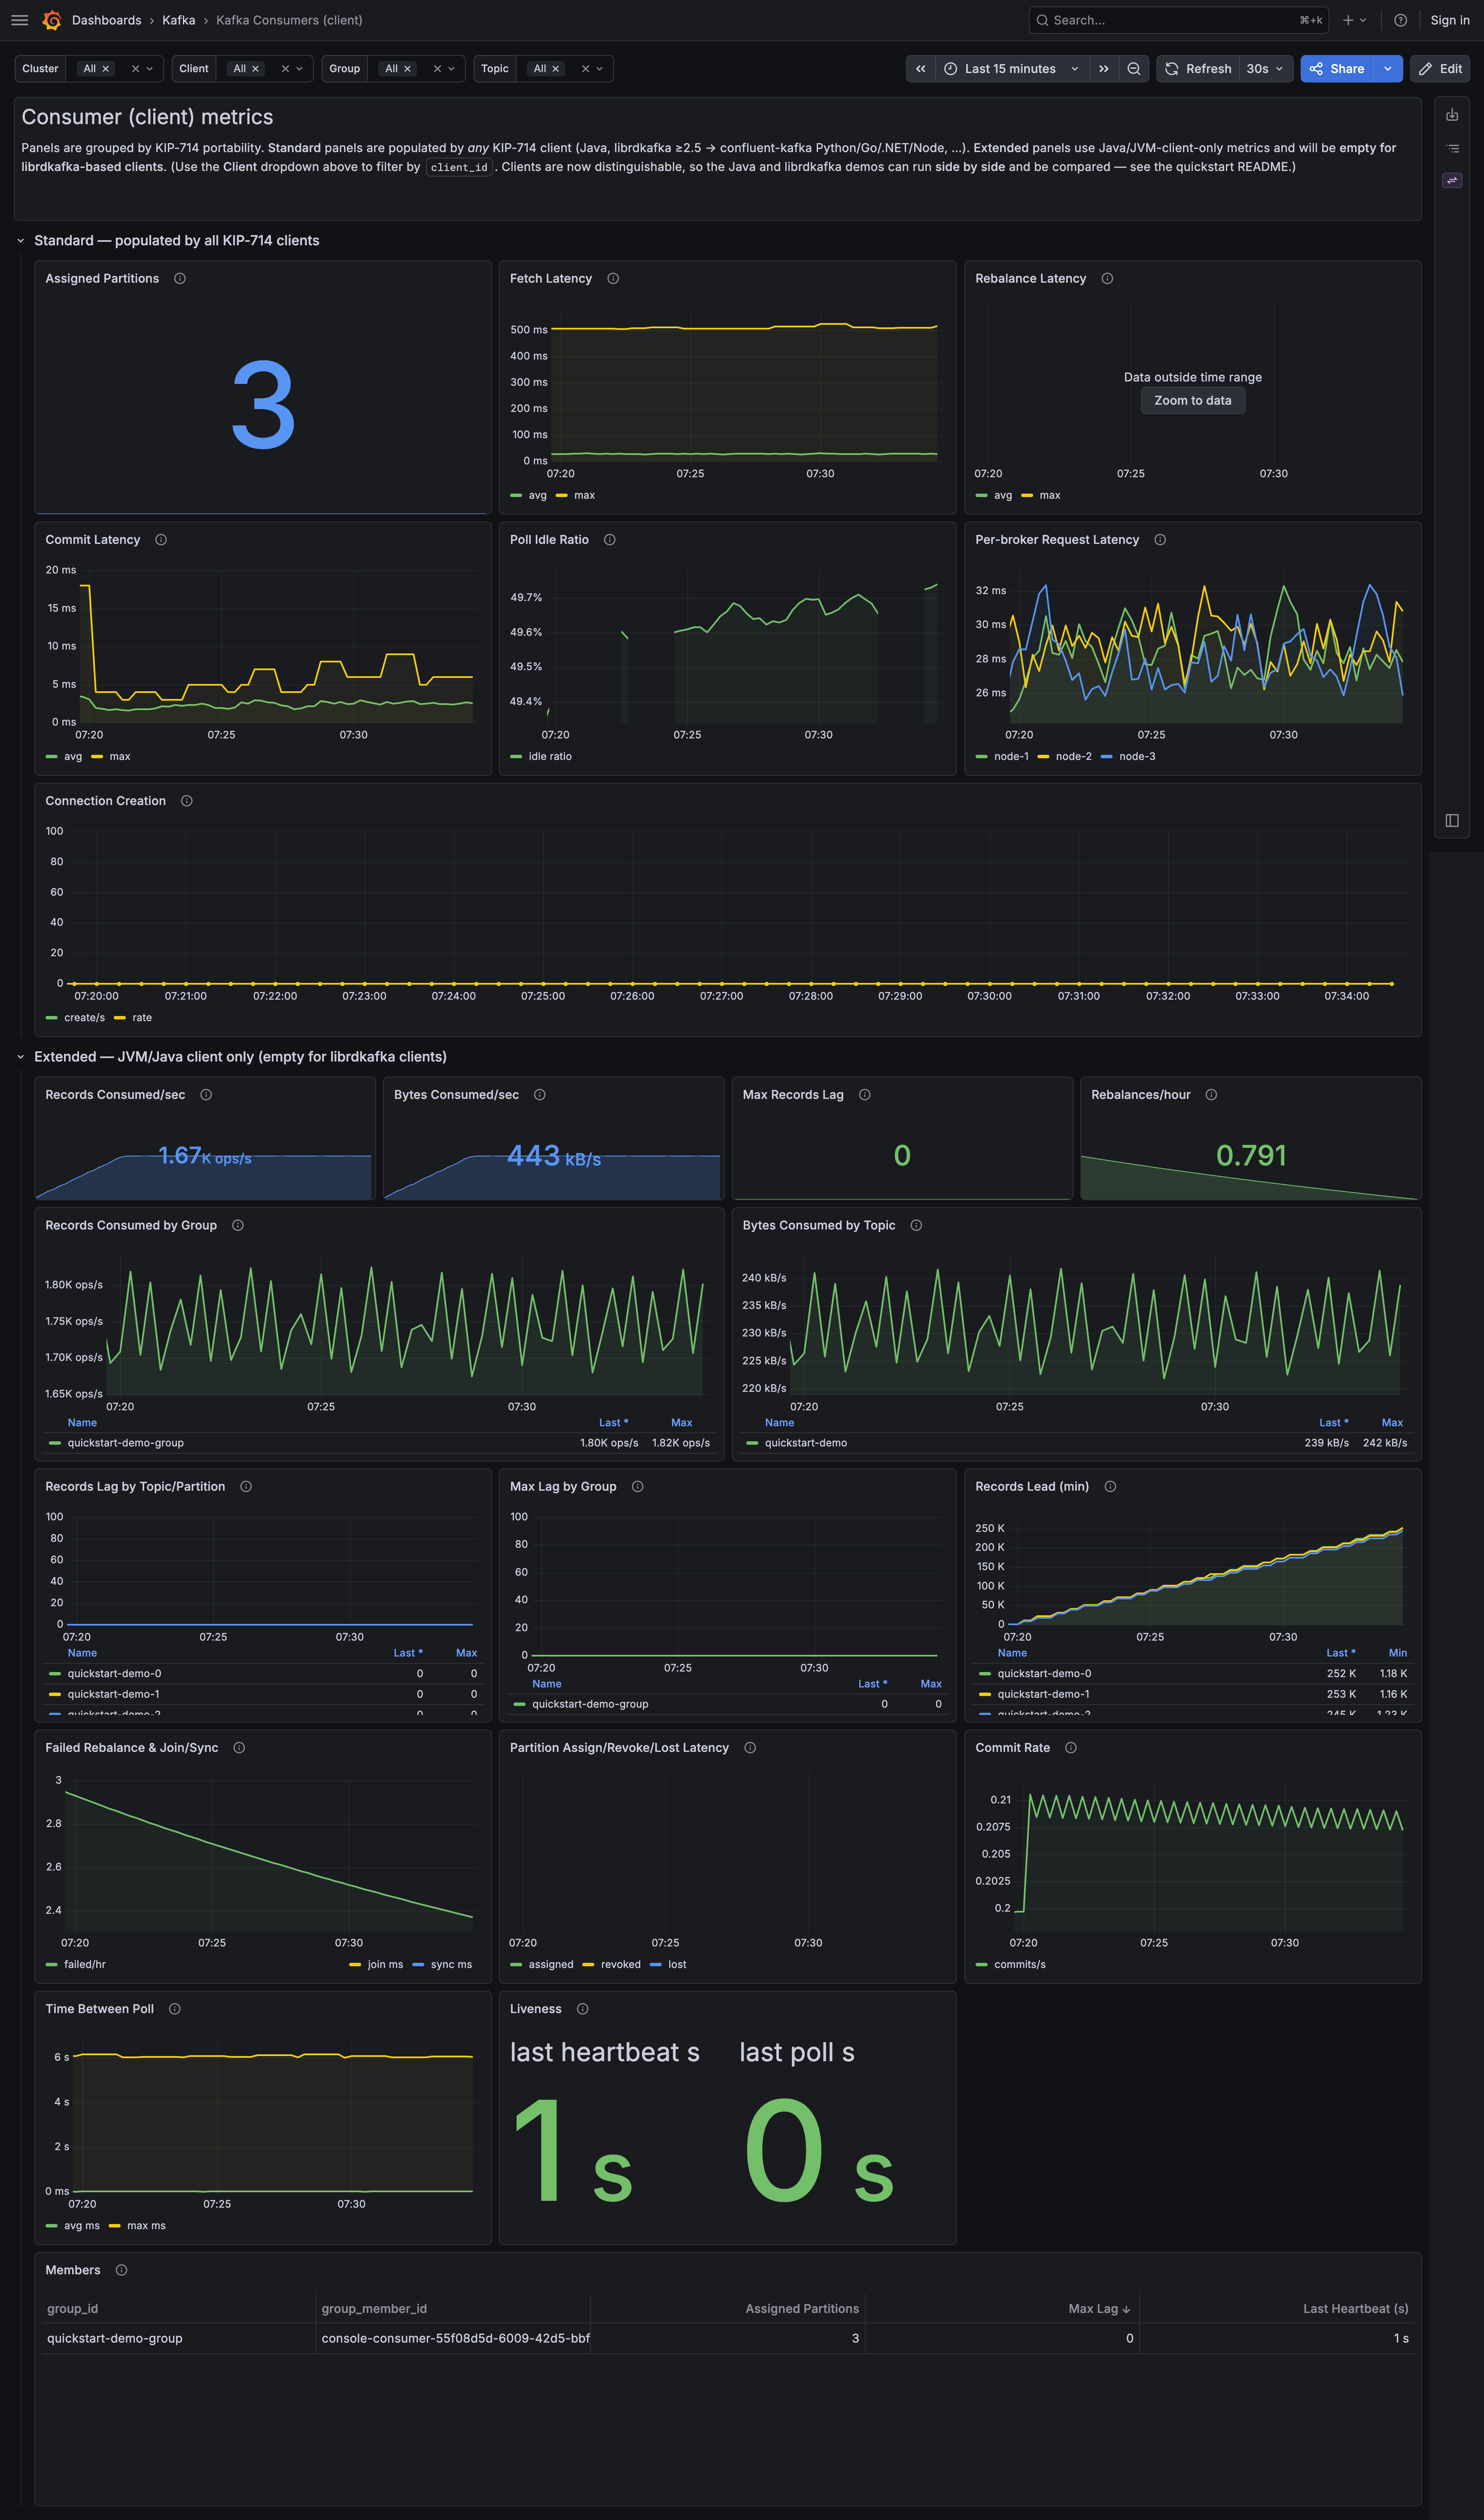Collapse the Extended JVM/Java client row
The height and width of the screenshot is (2520, 1484).
20,1056
